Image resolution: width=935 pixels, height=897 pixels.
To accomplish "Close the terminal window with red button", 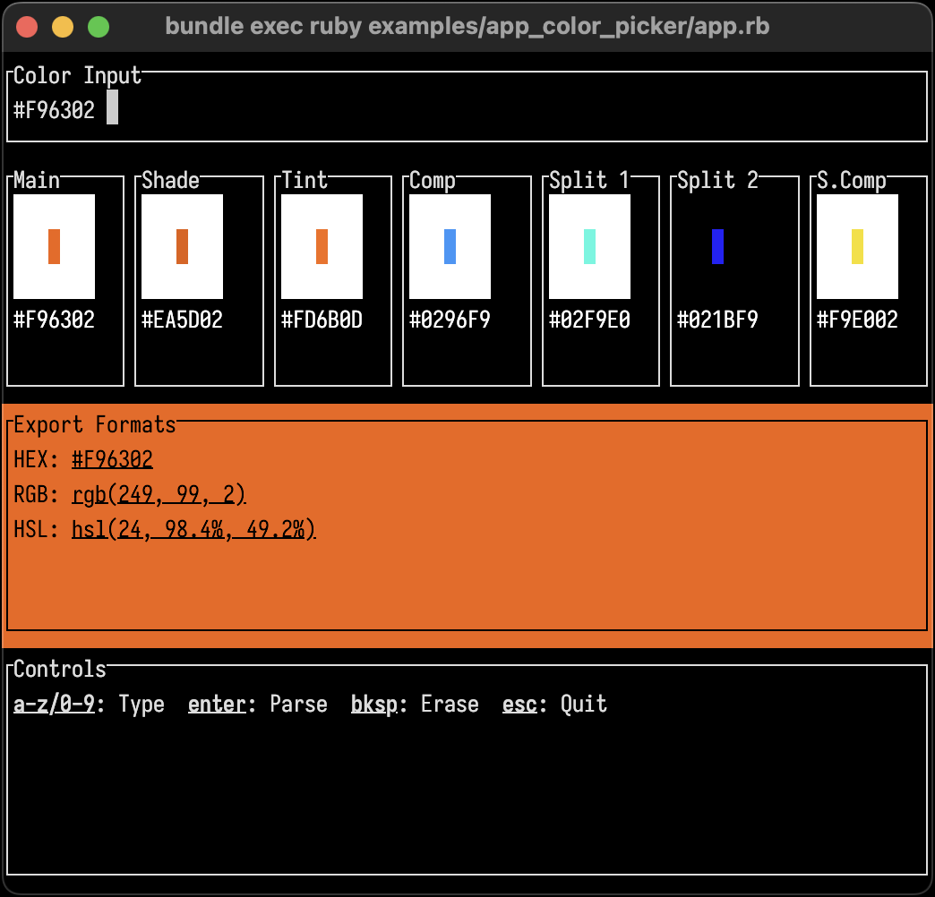I will (27, 27).
